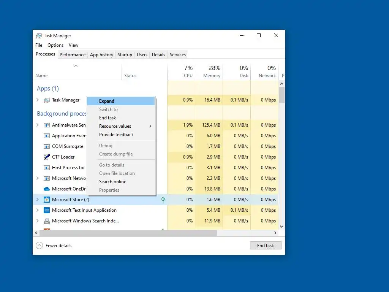389x292 pixels.
Task: Select the Processes tab
Action: (46, 54)
